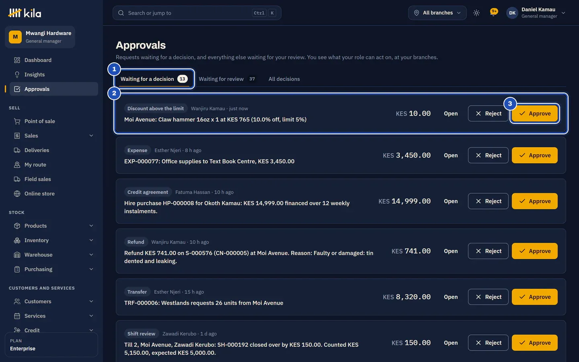This screenshot has height=362, width=579.
Task: Click the Discount above the limit tag
Action: pos(156,109)
